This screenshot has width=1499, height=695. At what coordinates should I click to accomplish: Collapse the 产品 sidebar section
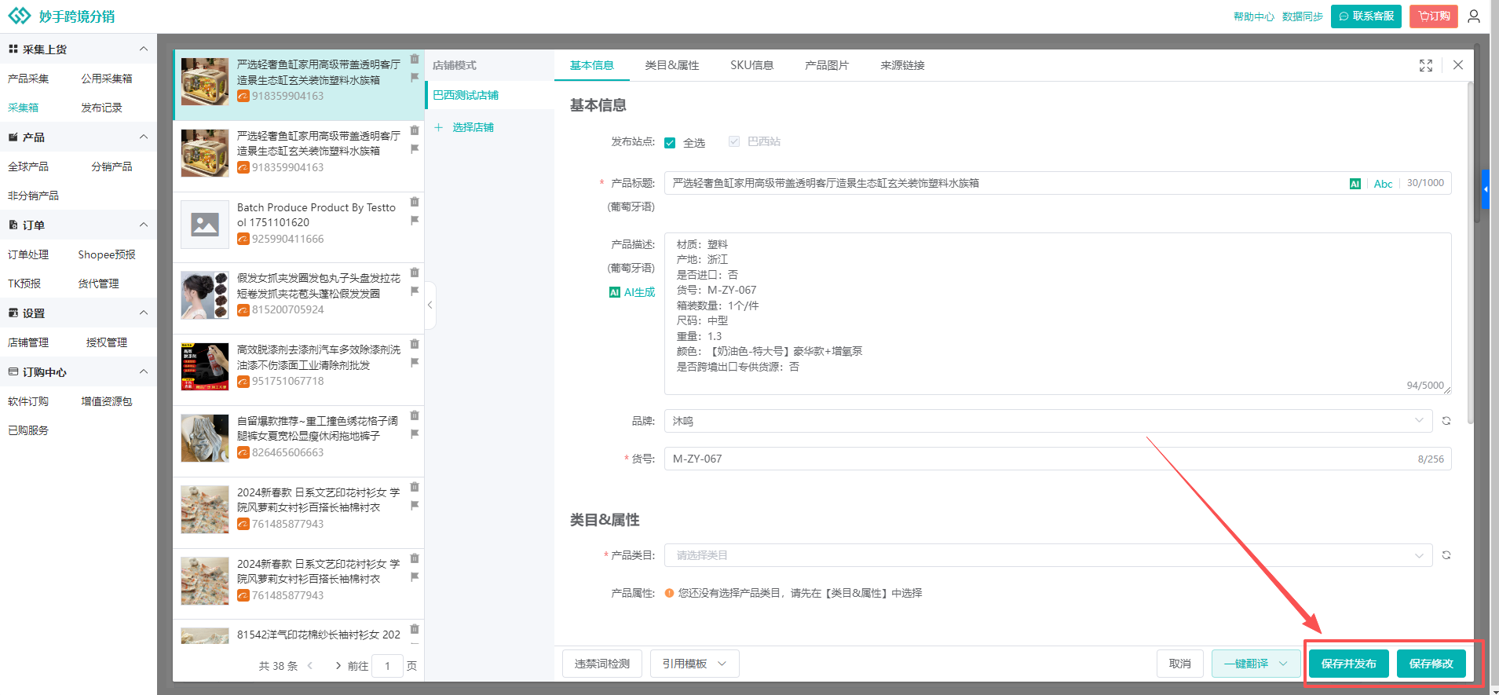144,137
